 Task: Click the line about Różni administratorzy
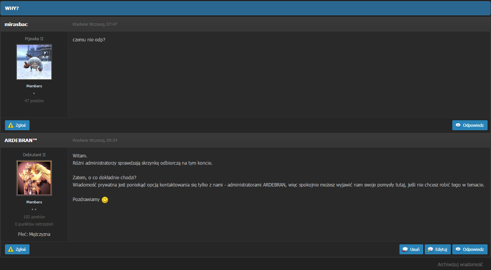[142, 163]
